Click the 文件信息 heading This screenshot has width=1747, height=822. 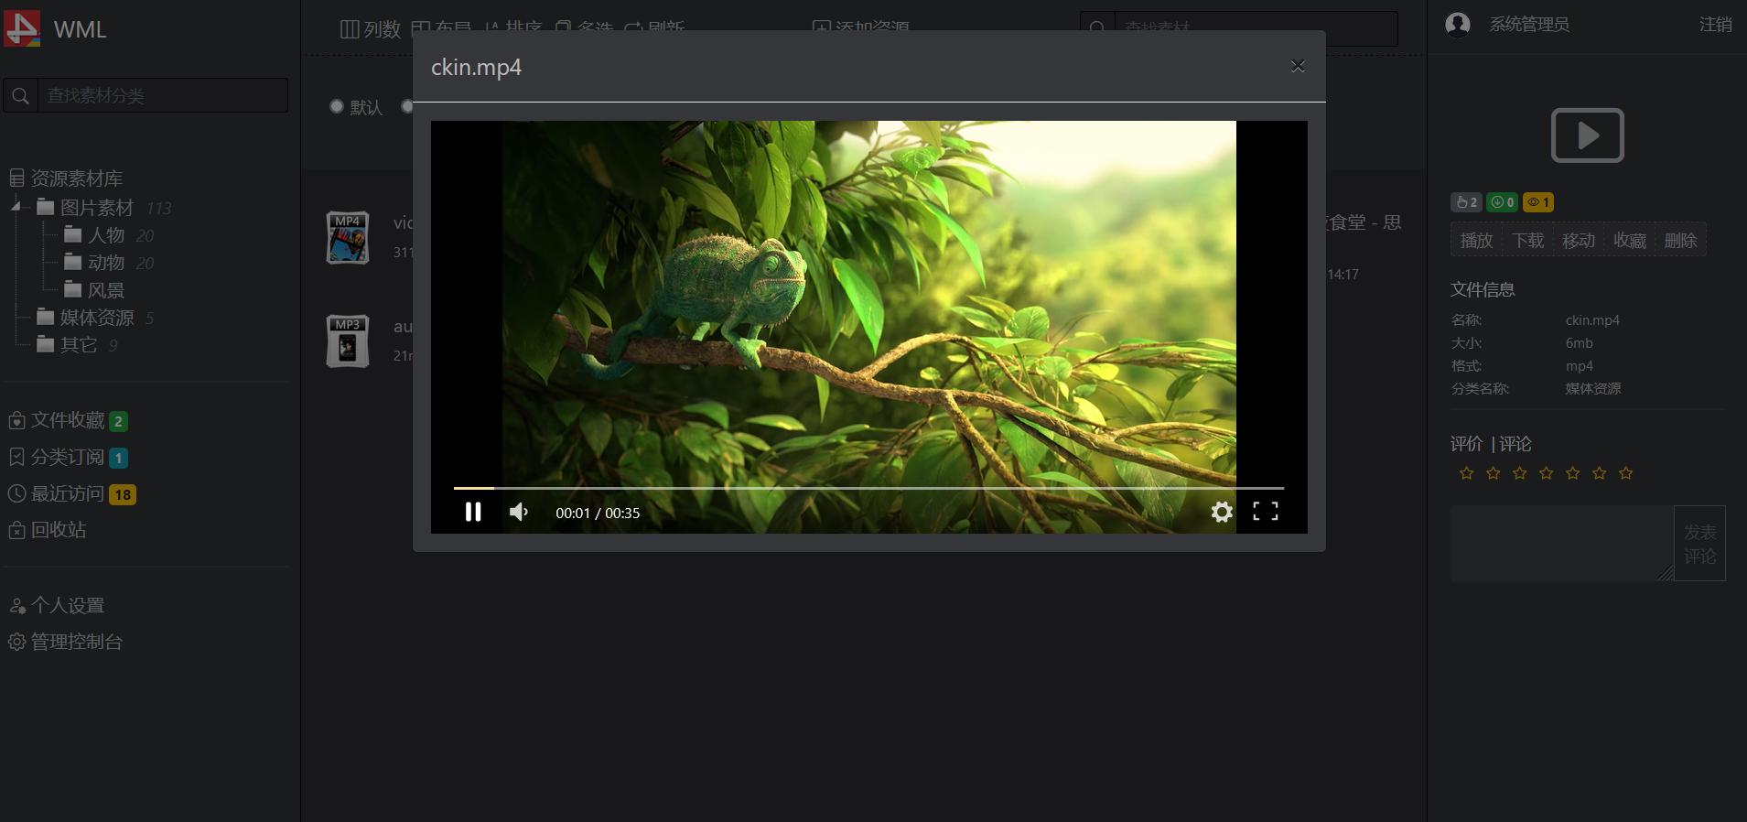click(1483, 289)
